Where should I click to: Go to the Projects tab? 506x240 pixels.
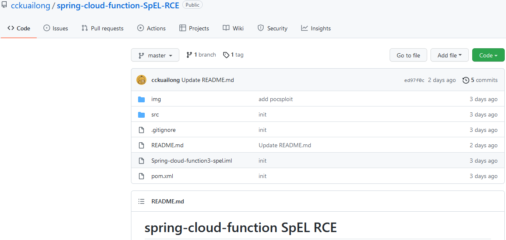point(194,28)
